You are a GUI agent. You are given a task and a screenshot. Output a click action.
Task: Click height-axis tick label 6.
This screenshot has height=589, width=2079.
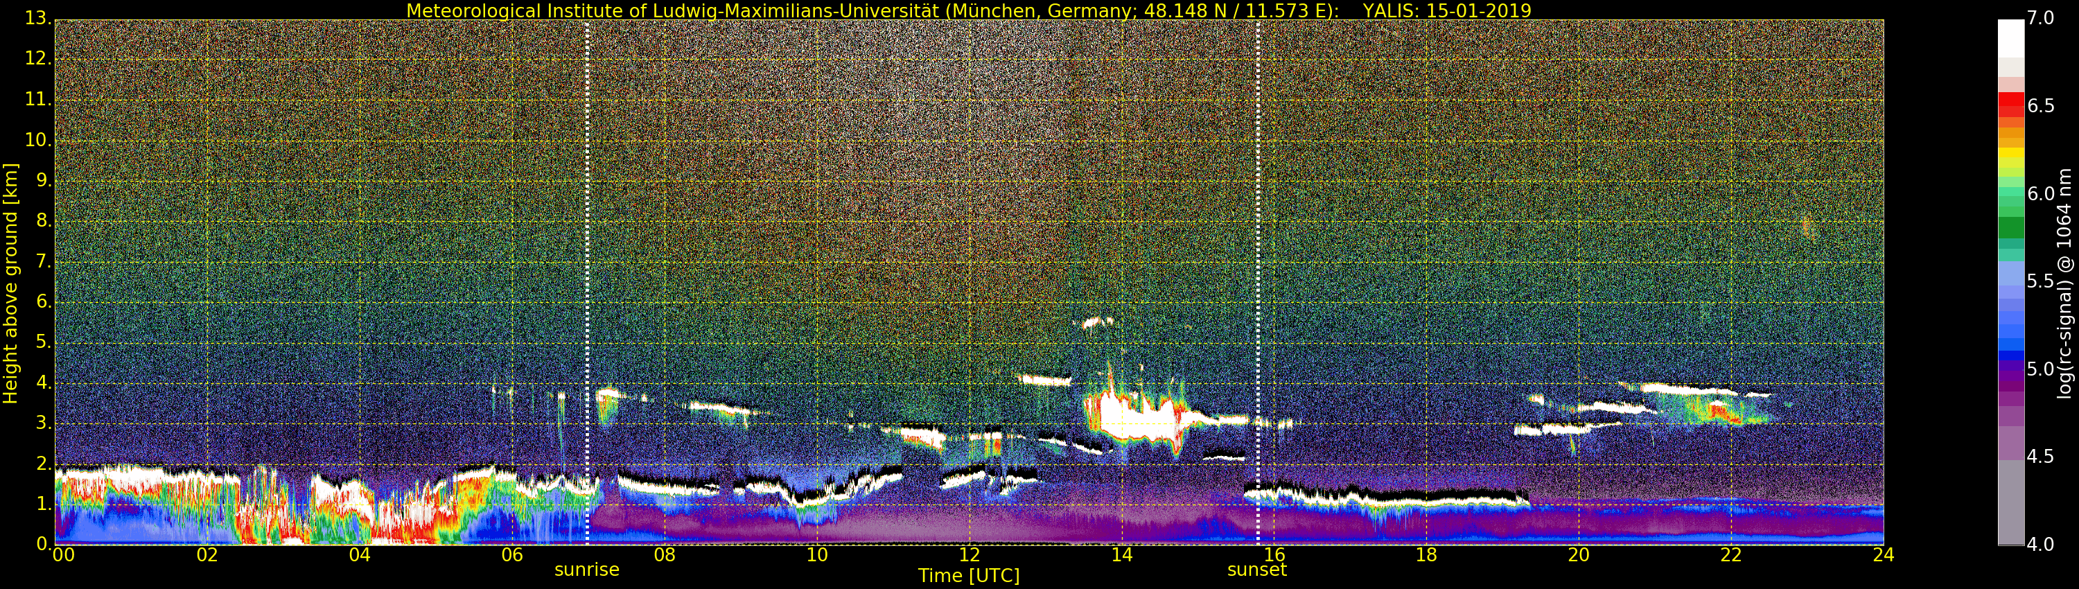(43, 301)
